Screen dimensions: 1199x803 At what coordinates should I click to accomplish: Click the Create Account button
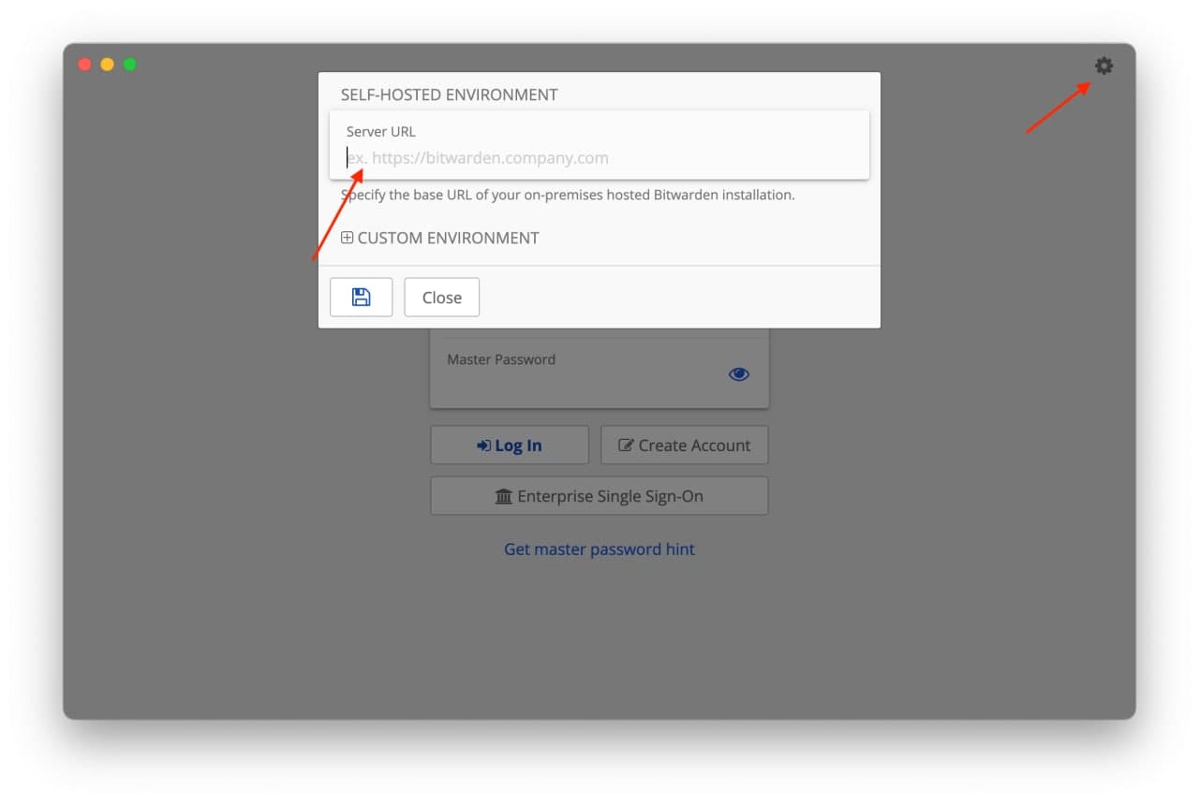click(x=684, y=445)
